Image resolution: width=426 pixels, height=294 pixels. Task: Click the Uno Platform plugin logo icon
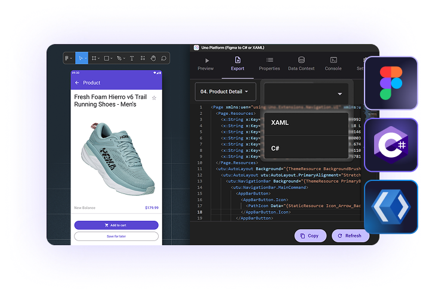(196, 48)
